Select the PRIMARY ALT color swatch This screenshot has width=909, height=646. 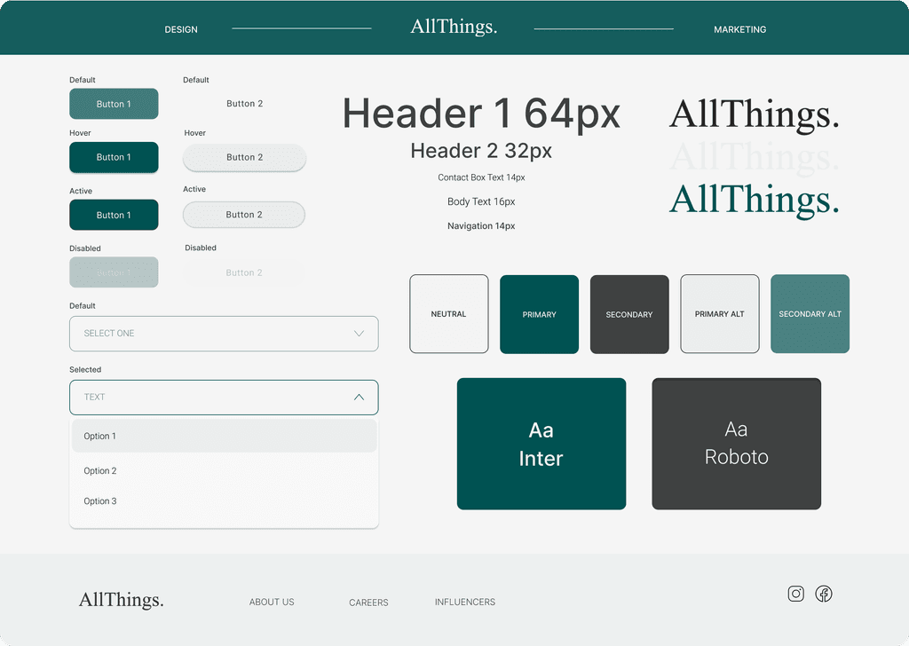point(719,314)
